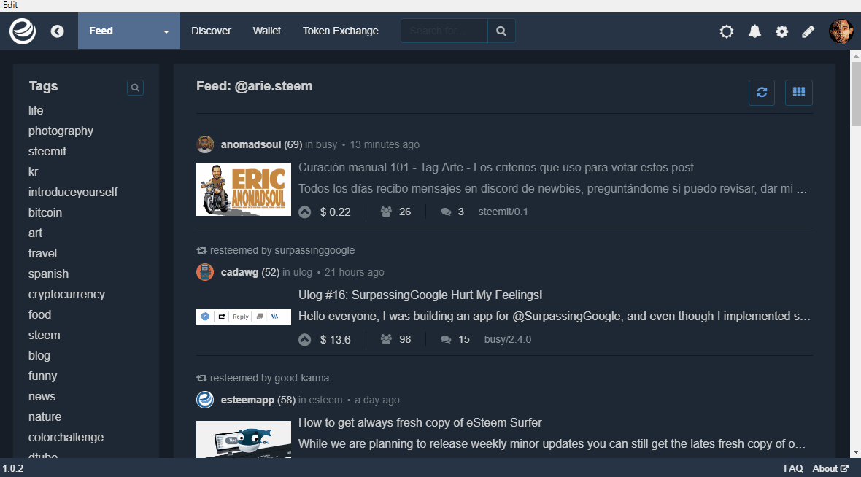Open the ulog category of cadawg post
Screen dimensions: 861x477
click(x=303, y=272)
